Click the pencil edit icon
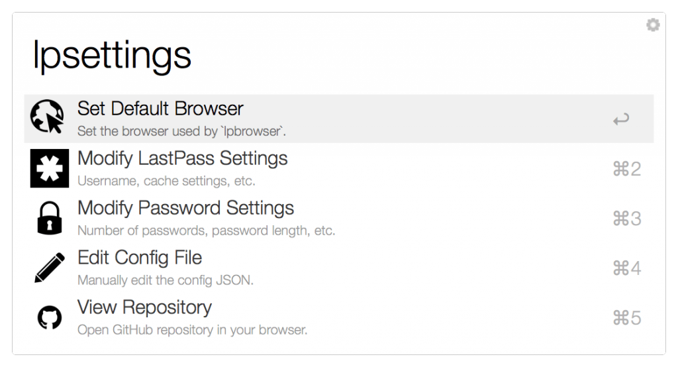This screenshot has height=367, width=678. point(48,268)
